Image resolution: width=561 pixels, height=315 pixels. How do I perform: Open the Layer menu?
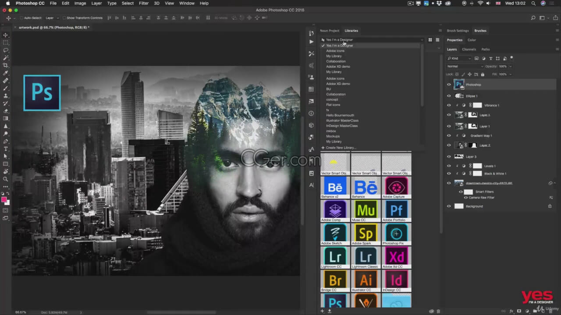96,3
